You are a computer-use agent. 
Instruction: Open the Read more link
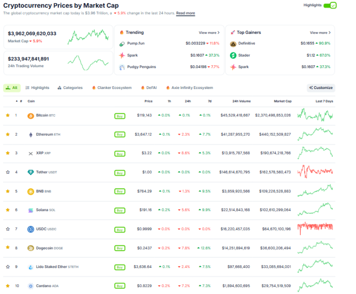(185, 13)
